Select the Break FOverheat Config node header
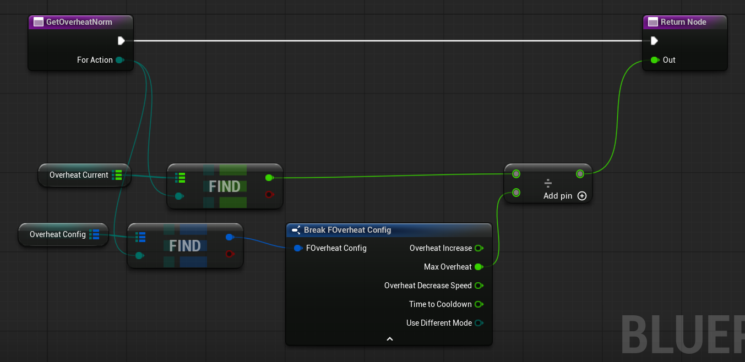745x362 pixels. pos(347,230)
